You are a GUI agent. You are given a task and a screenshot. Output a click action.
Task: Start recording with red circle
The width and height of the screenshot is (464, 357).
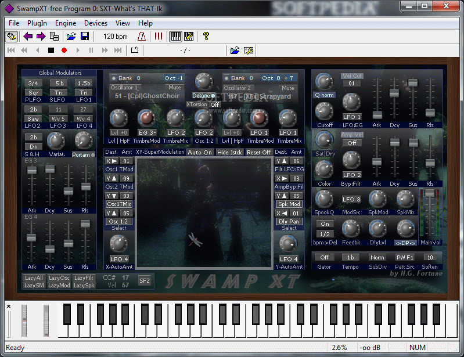(64, 51)
